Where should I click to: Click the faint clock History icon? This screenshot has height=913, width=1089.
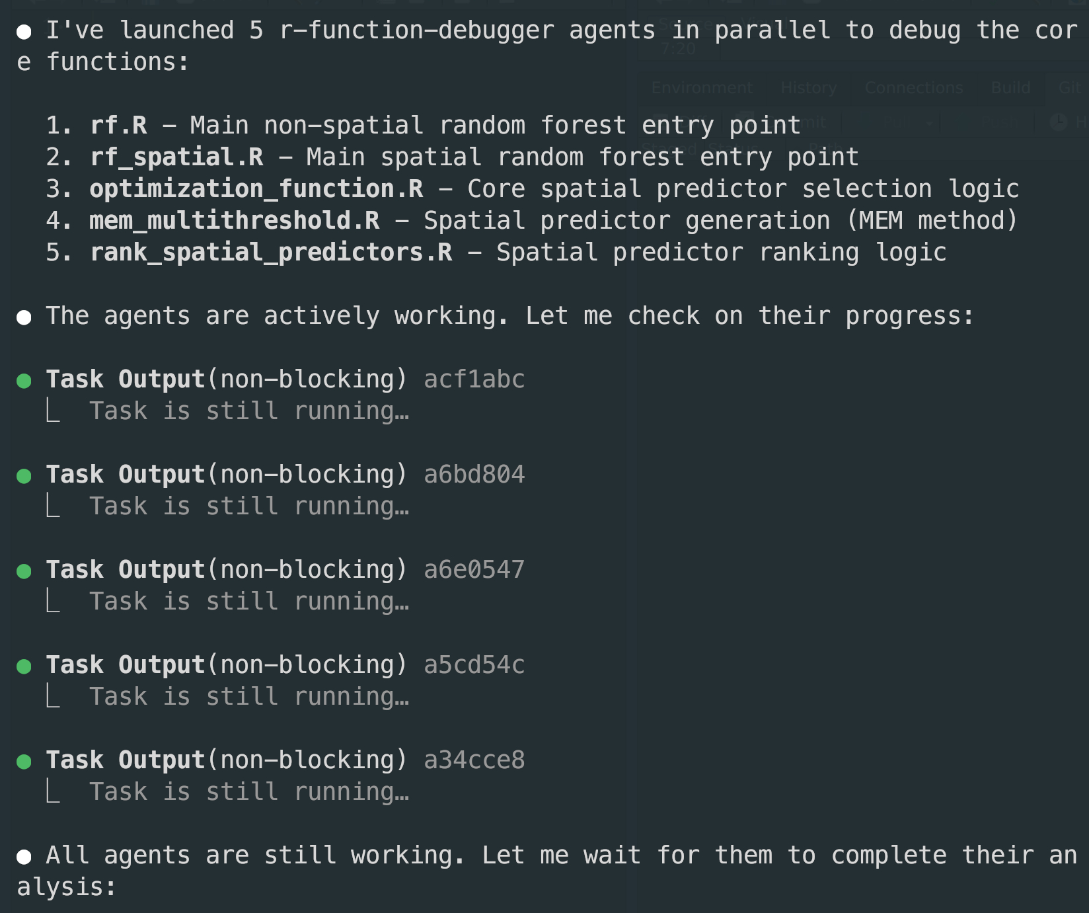(1059, 122)
